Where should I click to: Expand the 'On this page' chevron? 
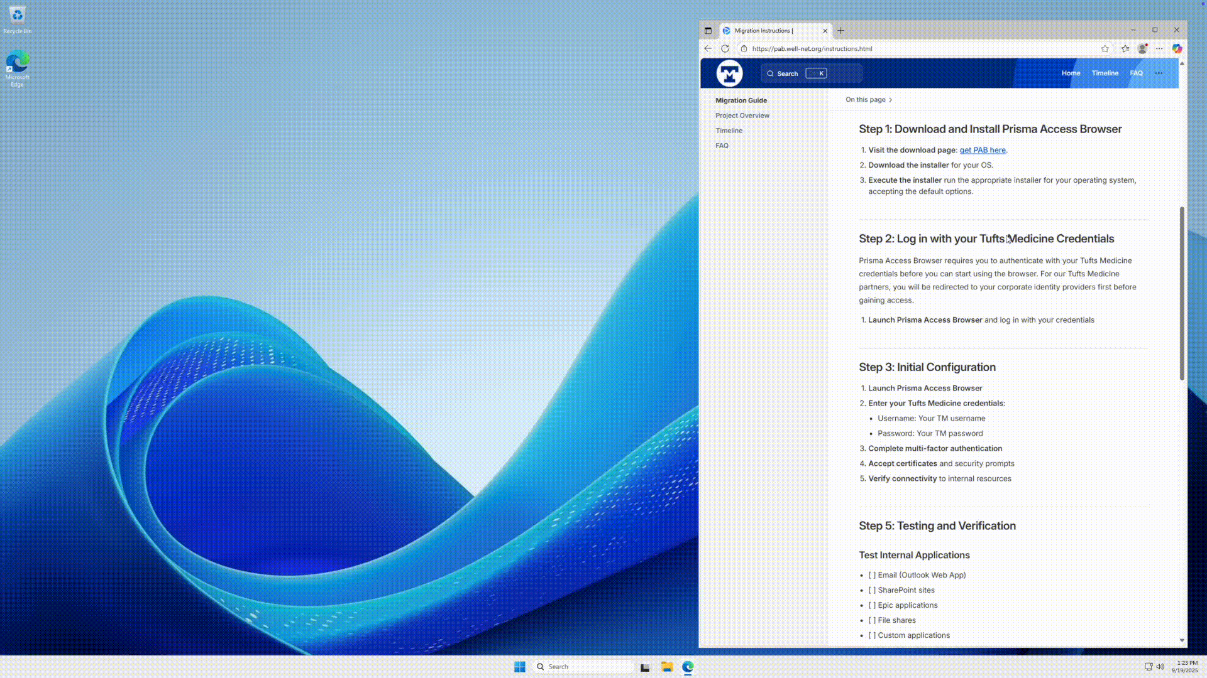click(x=890, y=100)
